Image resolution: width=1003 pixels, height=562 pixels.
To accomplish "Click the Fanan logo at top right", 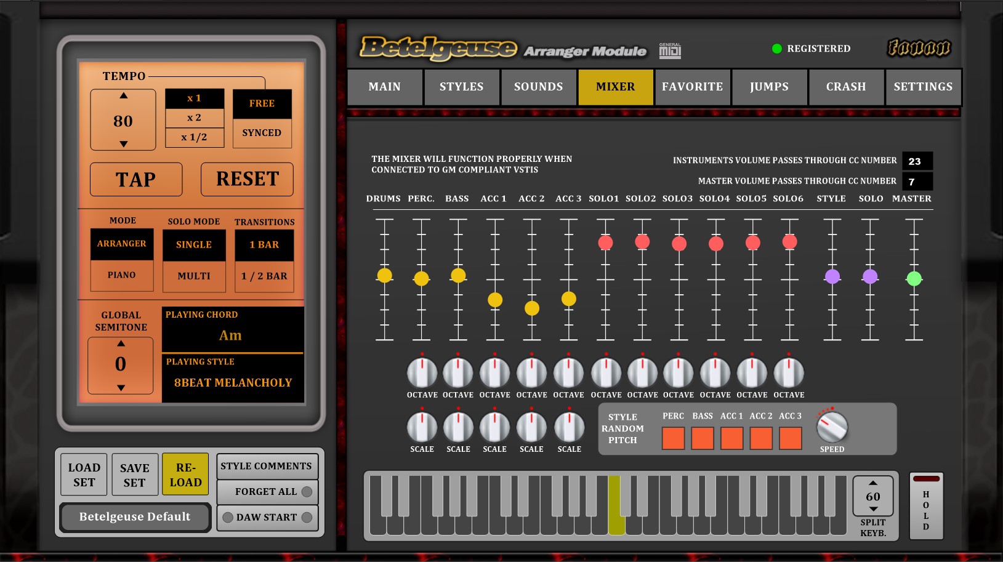I will click(919, 47).
